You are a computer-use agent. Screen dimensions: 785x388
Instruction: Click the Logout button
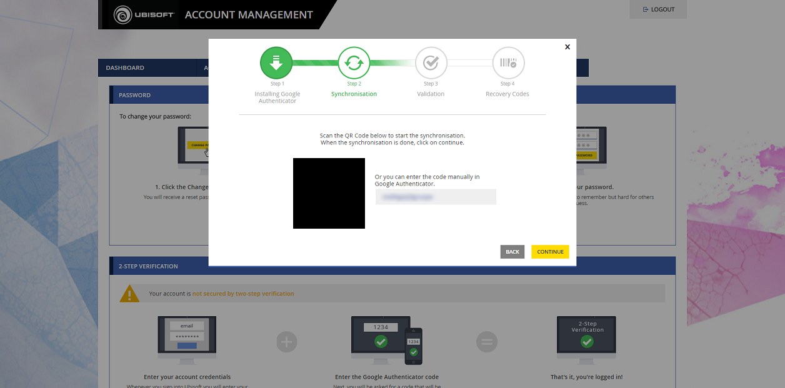(658, 9)
